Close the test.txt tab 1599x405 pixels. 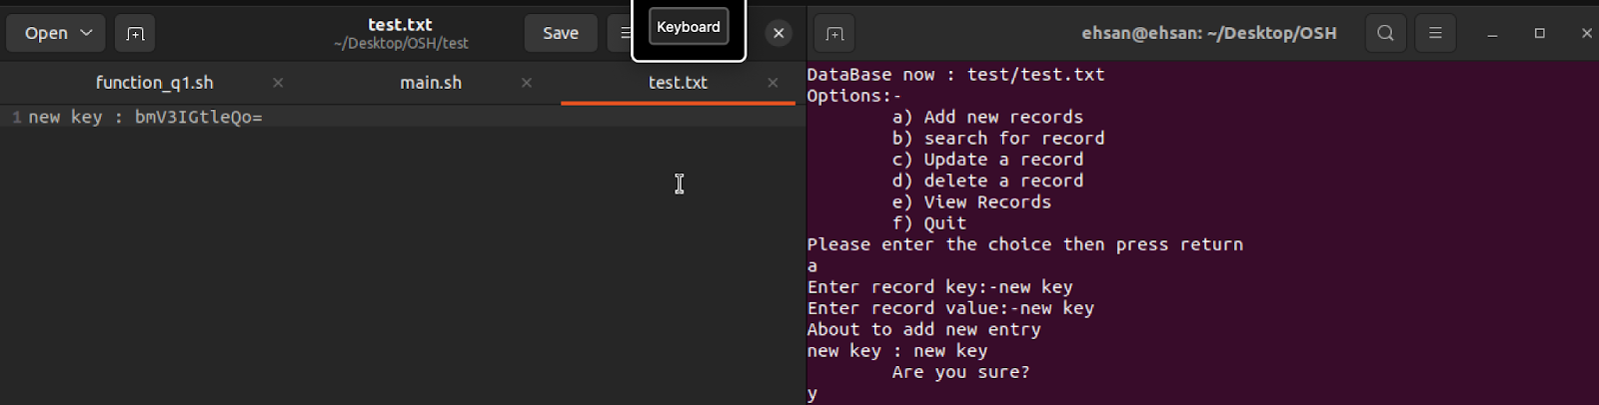[773, 83]
